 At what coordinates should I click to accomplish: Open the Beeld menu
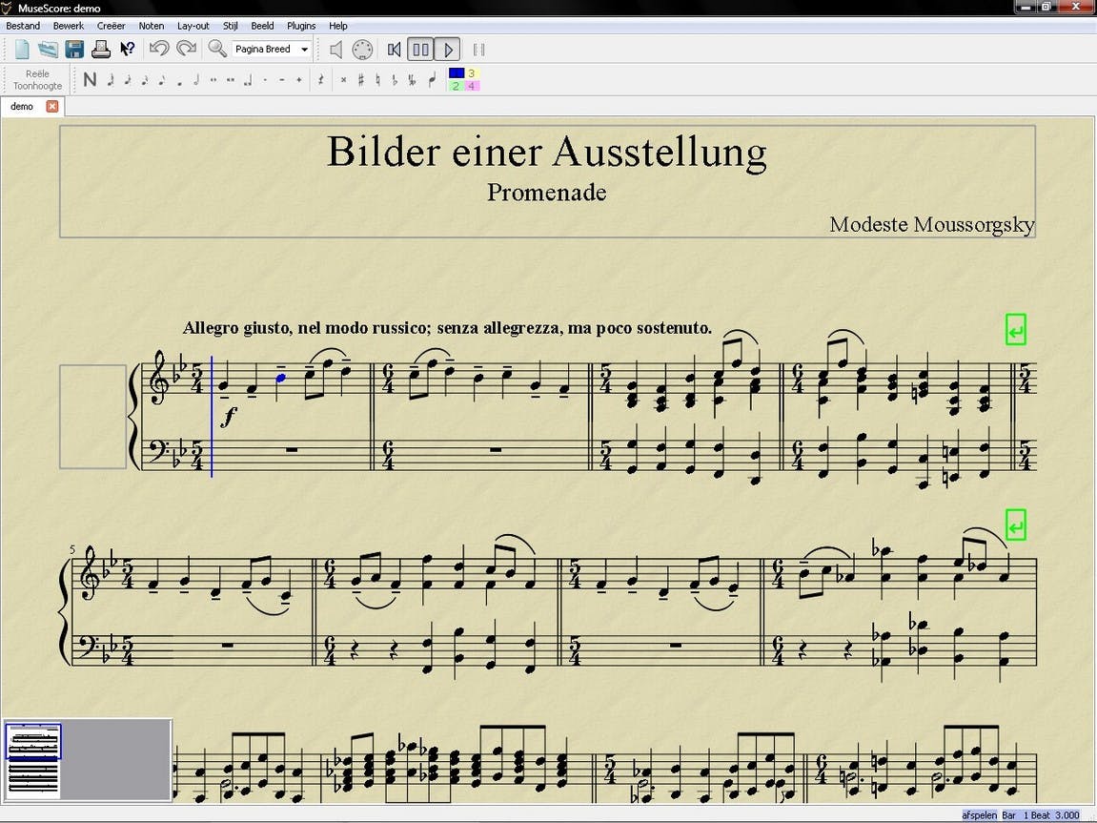262,26
